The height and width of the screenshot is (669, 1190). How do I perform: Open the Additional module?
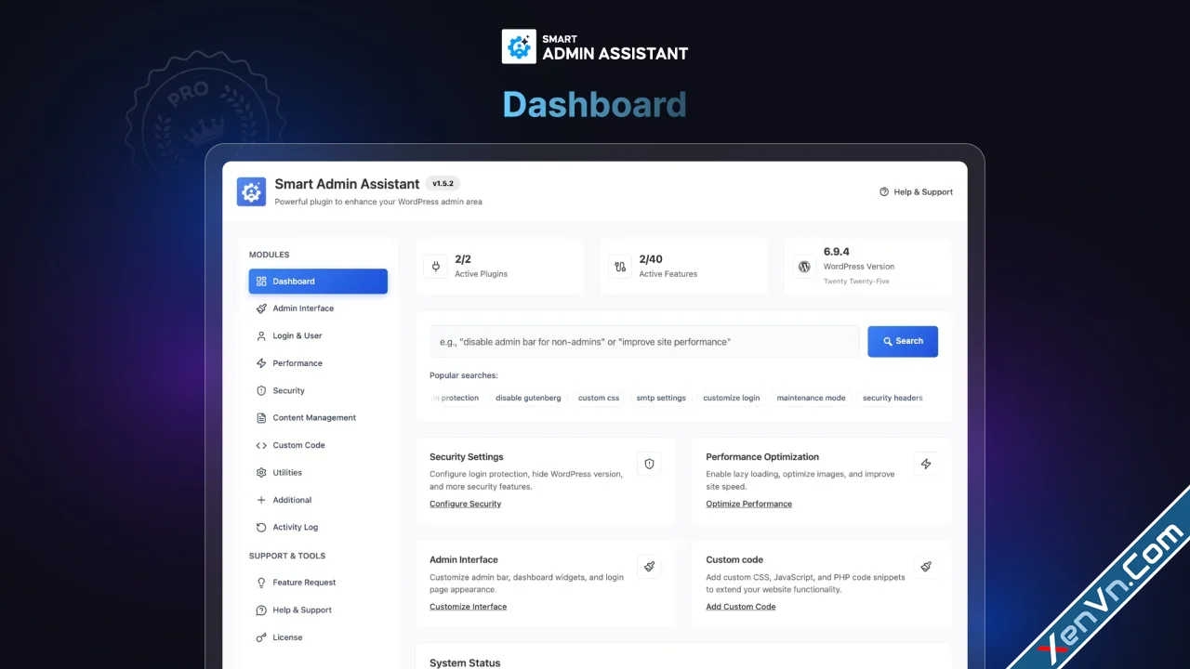318,500
